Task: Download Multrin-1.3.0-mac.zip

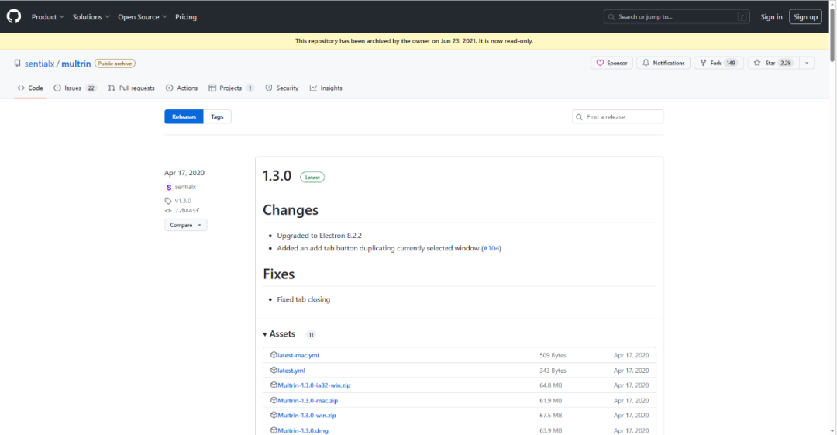Action: [308, 400]
